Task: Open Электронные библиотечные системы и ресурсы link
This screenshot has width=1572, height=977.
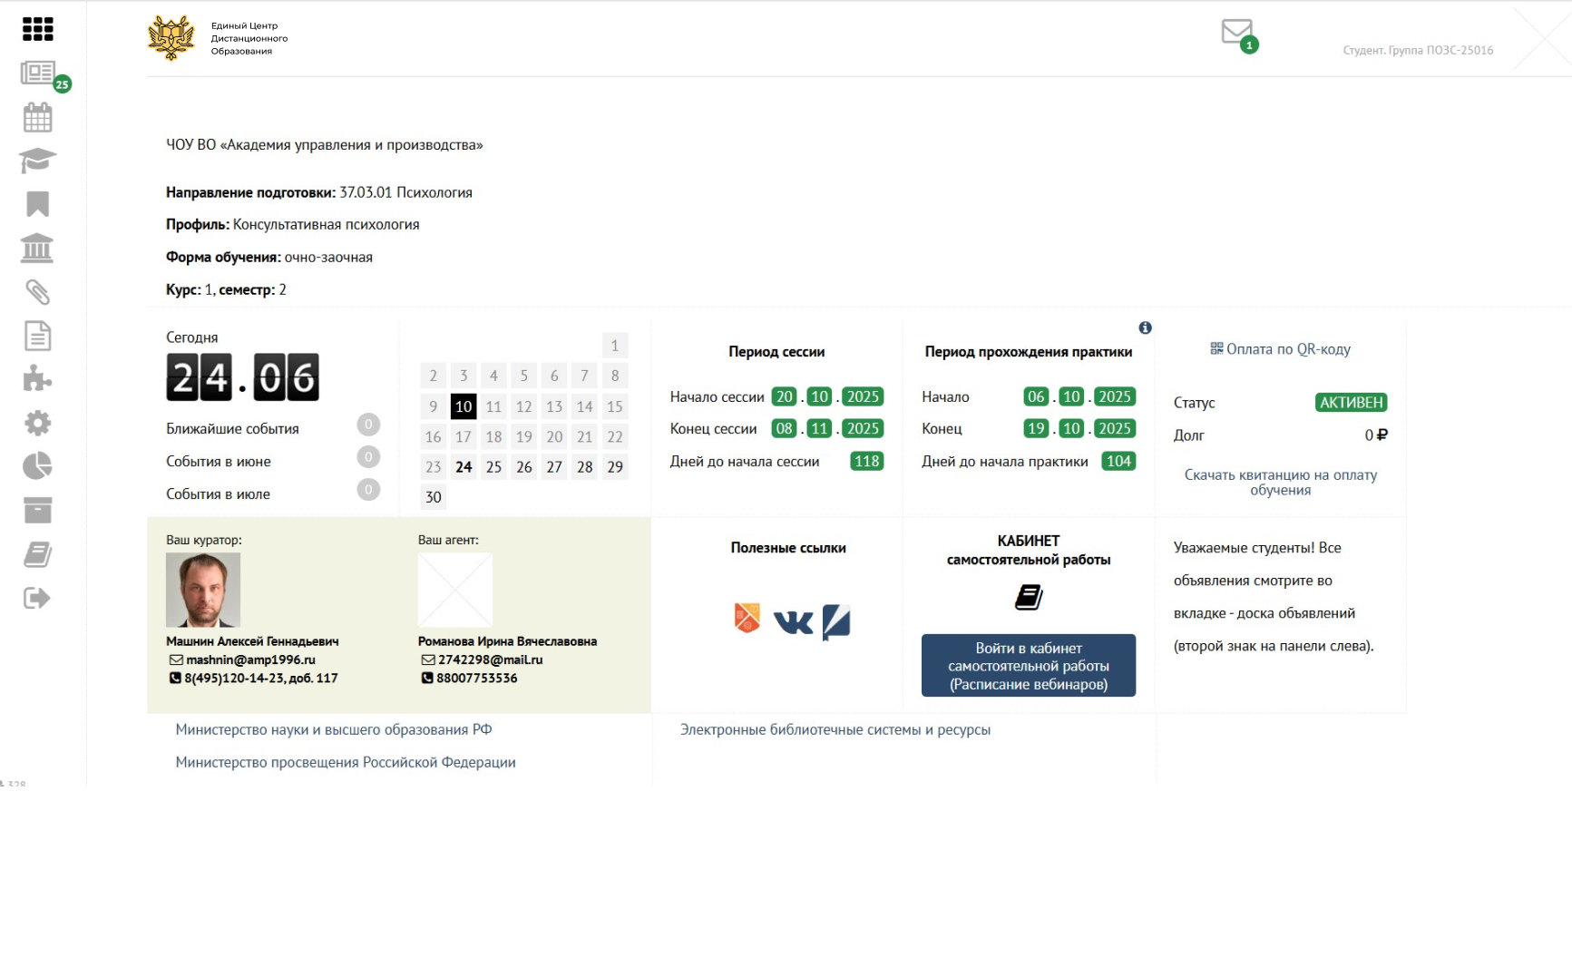Action: (x=835, y=729)
